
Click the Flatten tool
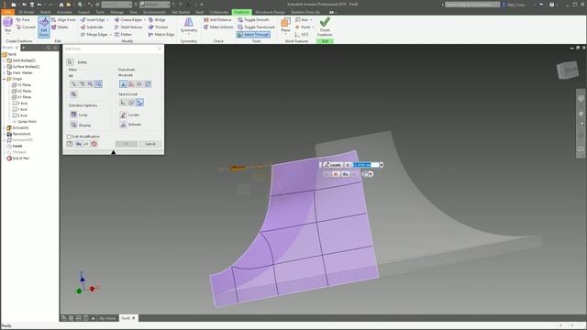coord(123,35)
